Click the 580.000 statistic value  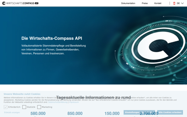(x=38, y=114)
